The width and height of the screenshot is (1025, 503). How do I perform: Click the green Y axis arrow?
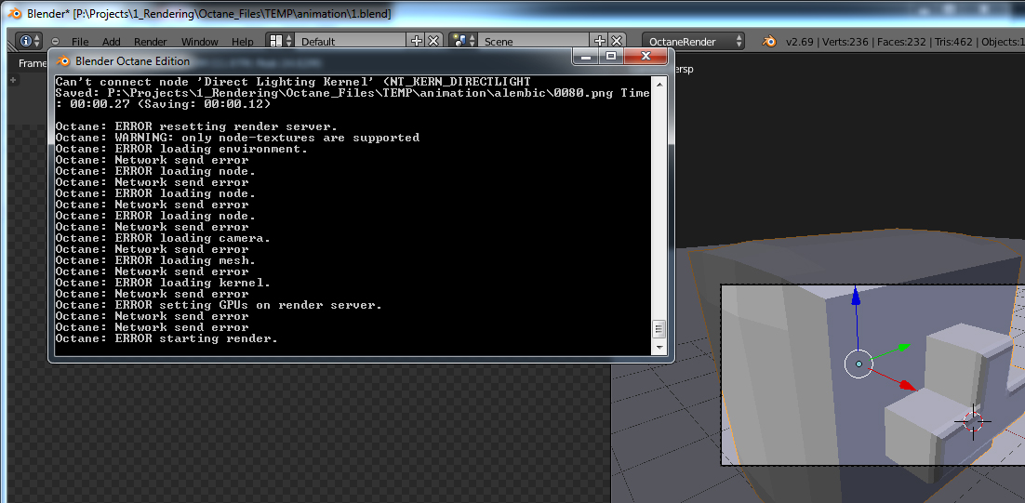[x=903, y=348]
